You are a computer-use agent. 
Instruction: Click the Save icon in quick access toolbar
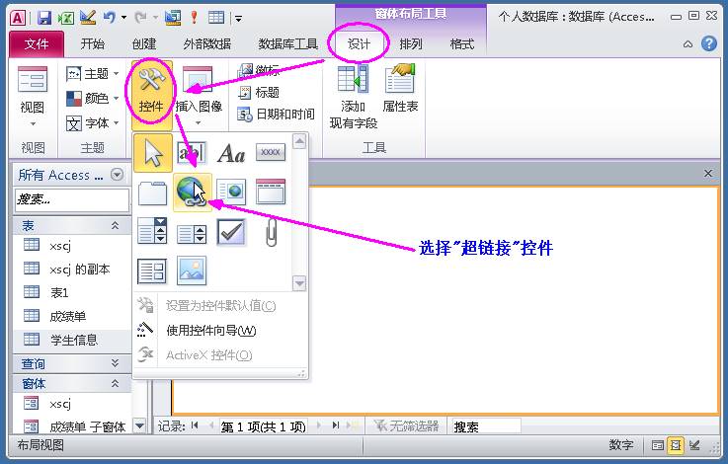pyautogui.click(x=44, y=18)
